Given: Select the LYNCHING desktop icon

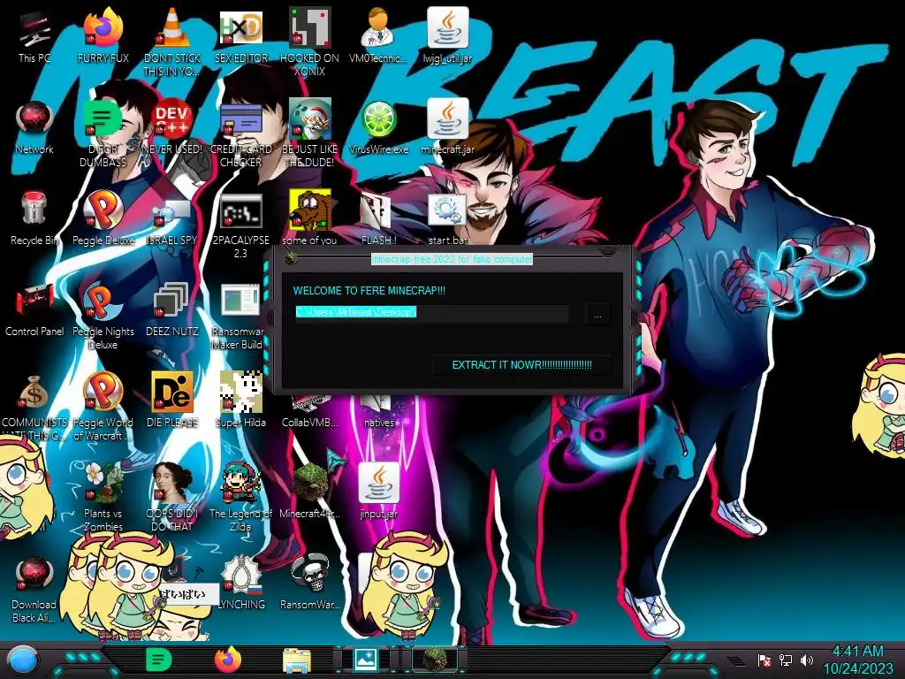Looking at the screenshot, I should click(x=241, y=582).
